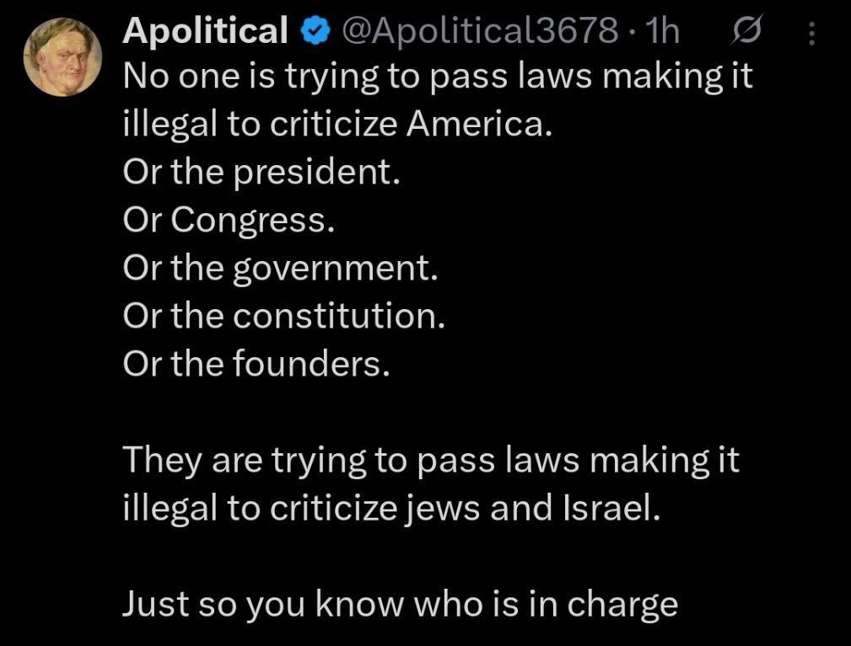Viewport: 851px width, 646px height.
Task: Click the word "Congress" in the post
Action: click(x=248, y=220)
